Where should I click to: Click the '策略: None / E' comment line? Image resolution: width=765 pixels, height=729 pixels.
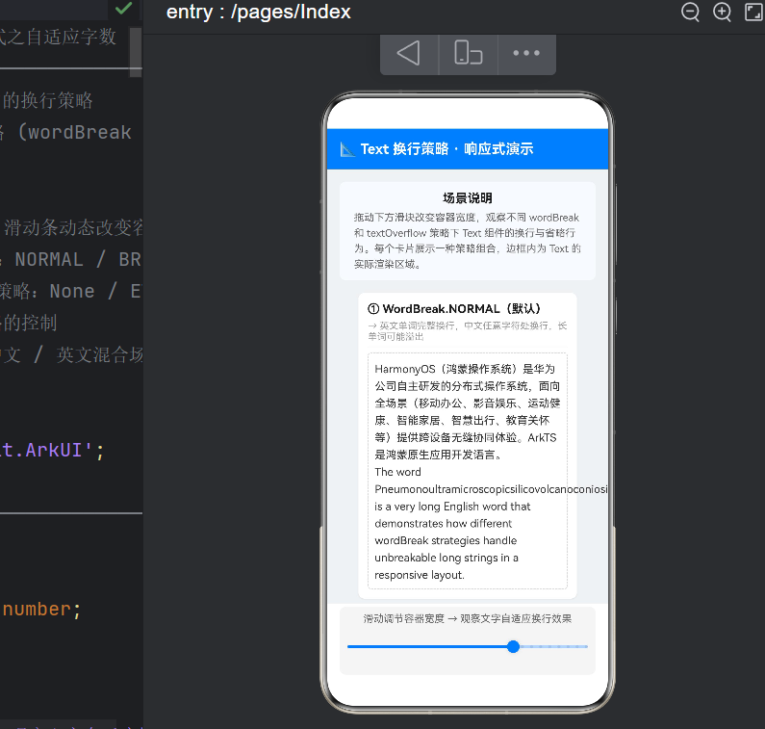(x=71, y=292)
